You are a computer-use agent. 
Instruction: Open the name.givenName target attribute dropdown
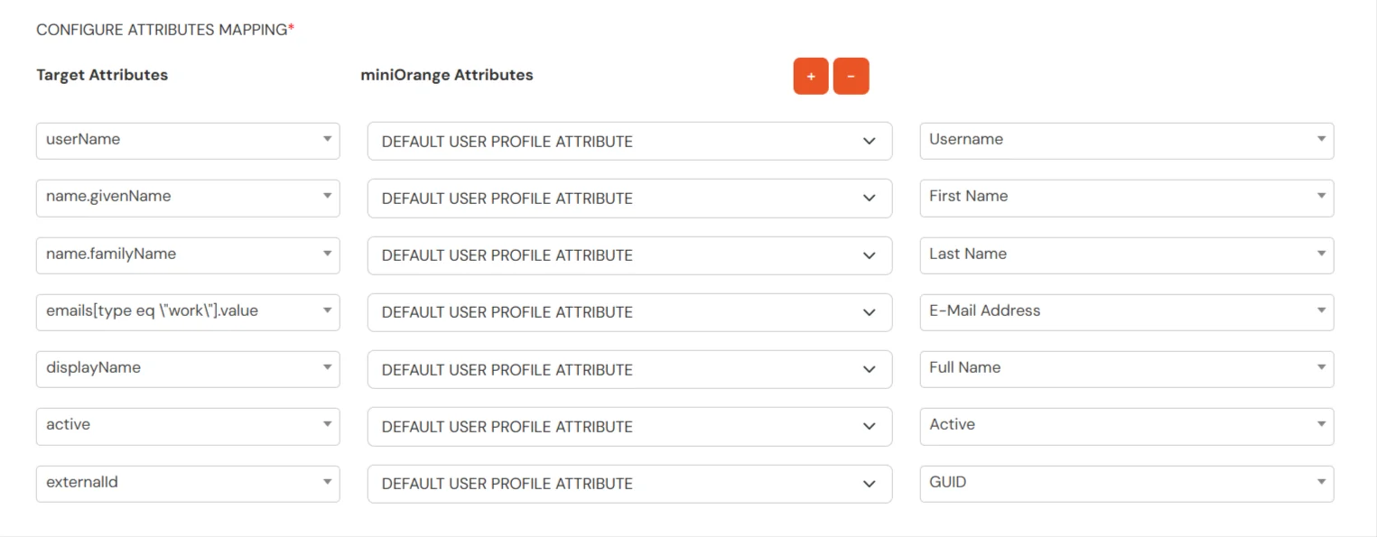[x=188, y=198]
